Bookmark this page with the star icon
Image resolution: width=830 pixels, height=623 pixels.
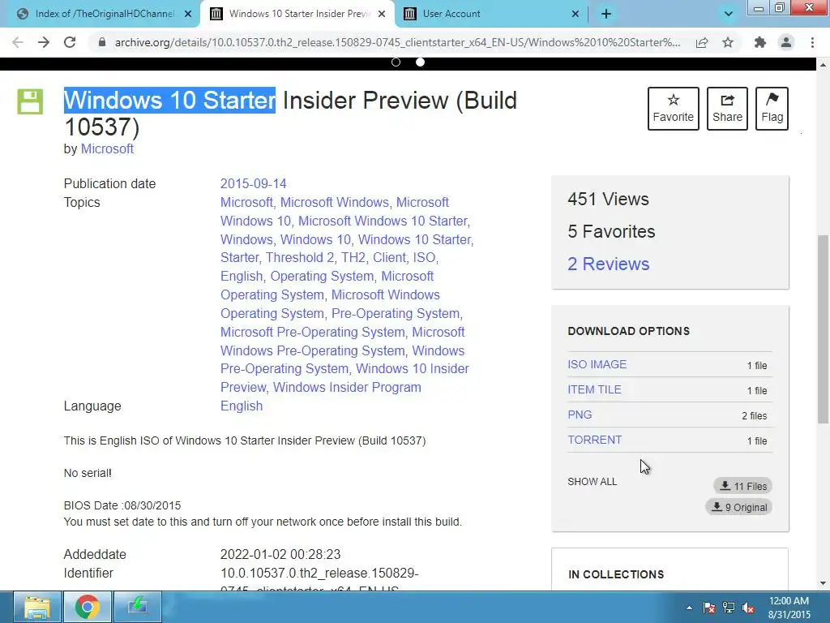coord(728,42)
